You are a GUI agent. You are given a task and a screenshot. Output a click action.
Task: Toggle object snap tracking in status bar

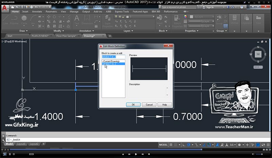204,145
